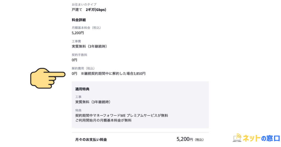This screenshot has height=147, width=281.
Task: Click the laptop Wi-Fi logo icon
Action: tap(237, 138)
